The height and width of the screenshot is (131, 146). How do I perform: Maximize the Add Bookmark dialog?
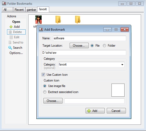116,29
